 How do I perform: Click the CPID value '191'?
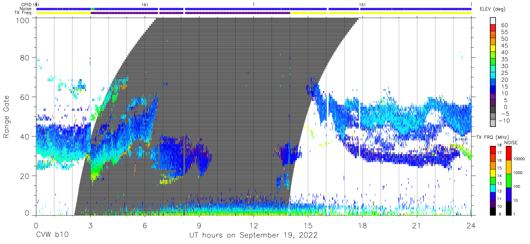(x=145, y=4)
